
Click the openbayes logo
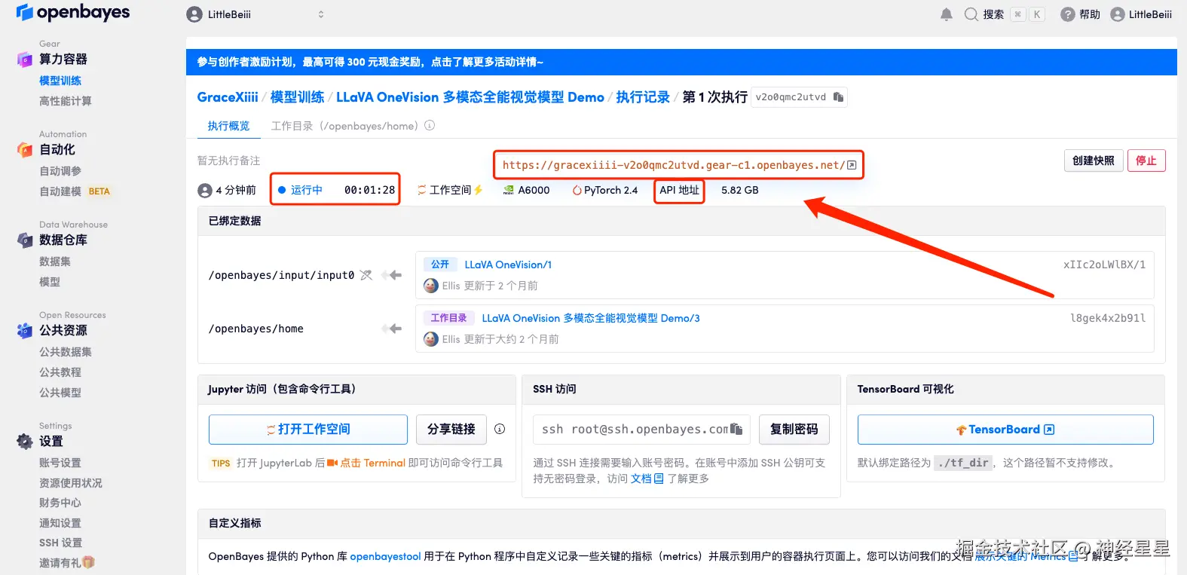(73, 13)
